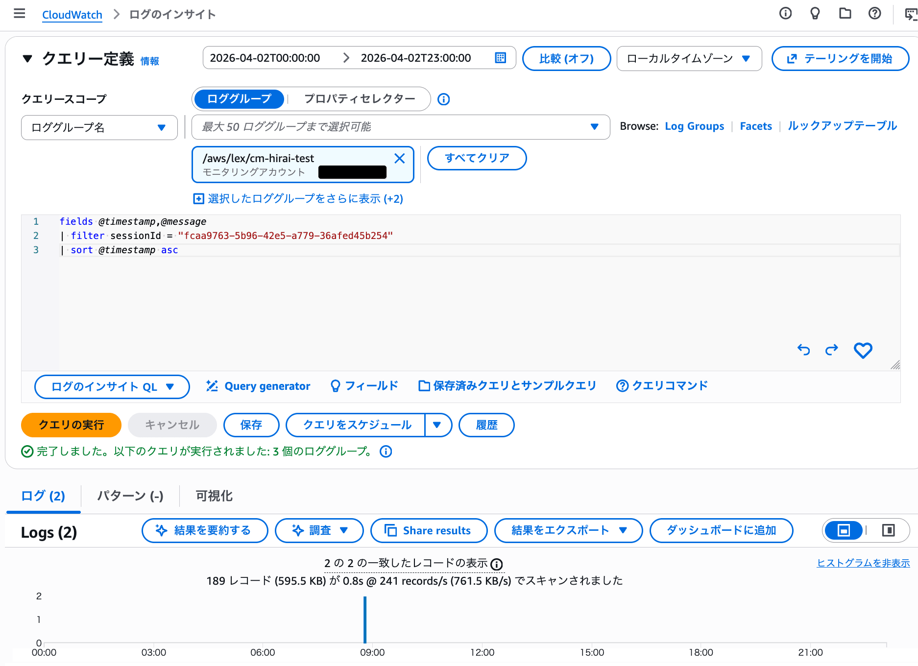Run the query with クエリの実行
The height and width of the screenshot is (666, 918).
click(71, 425)
